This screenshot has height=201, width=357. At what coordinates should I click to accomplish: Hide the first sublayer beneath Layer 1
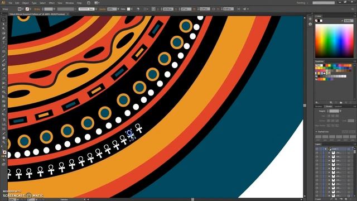[317, 153]
